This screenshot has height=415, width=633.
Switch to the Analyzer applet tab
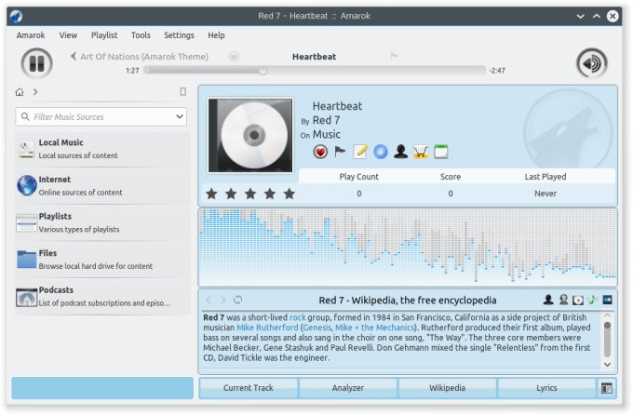pos(347,388)
